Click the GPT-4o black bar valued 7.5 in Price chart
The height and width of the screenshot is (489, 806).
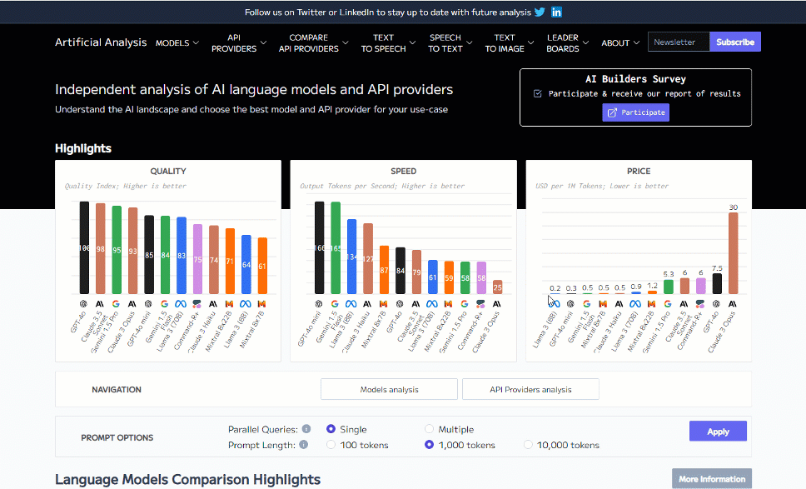tap(717, 283)
